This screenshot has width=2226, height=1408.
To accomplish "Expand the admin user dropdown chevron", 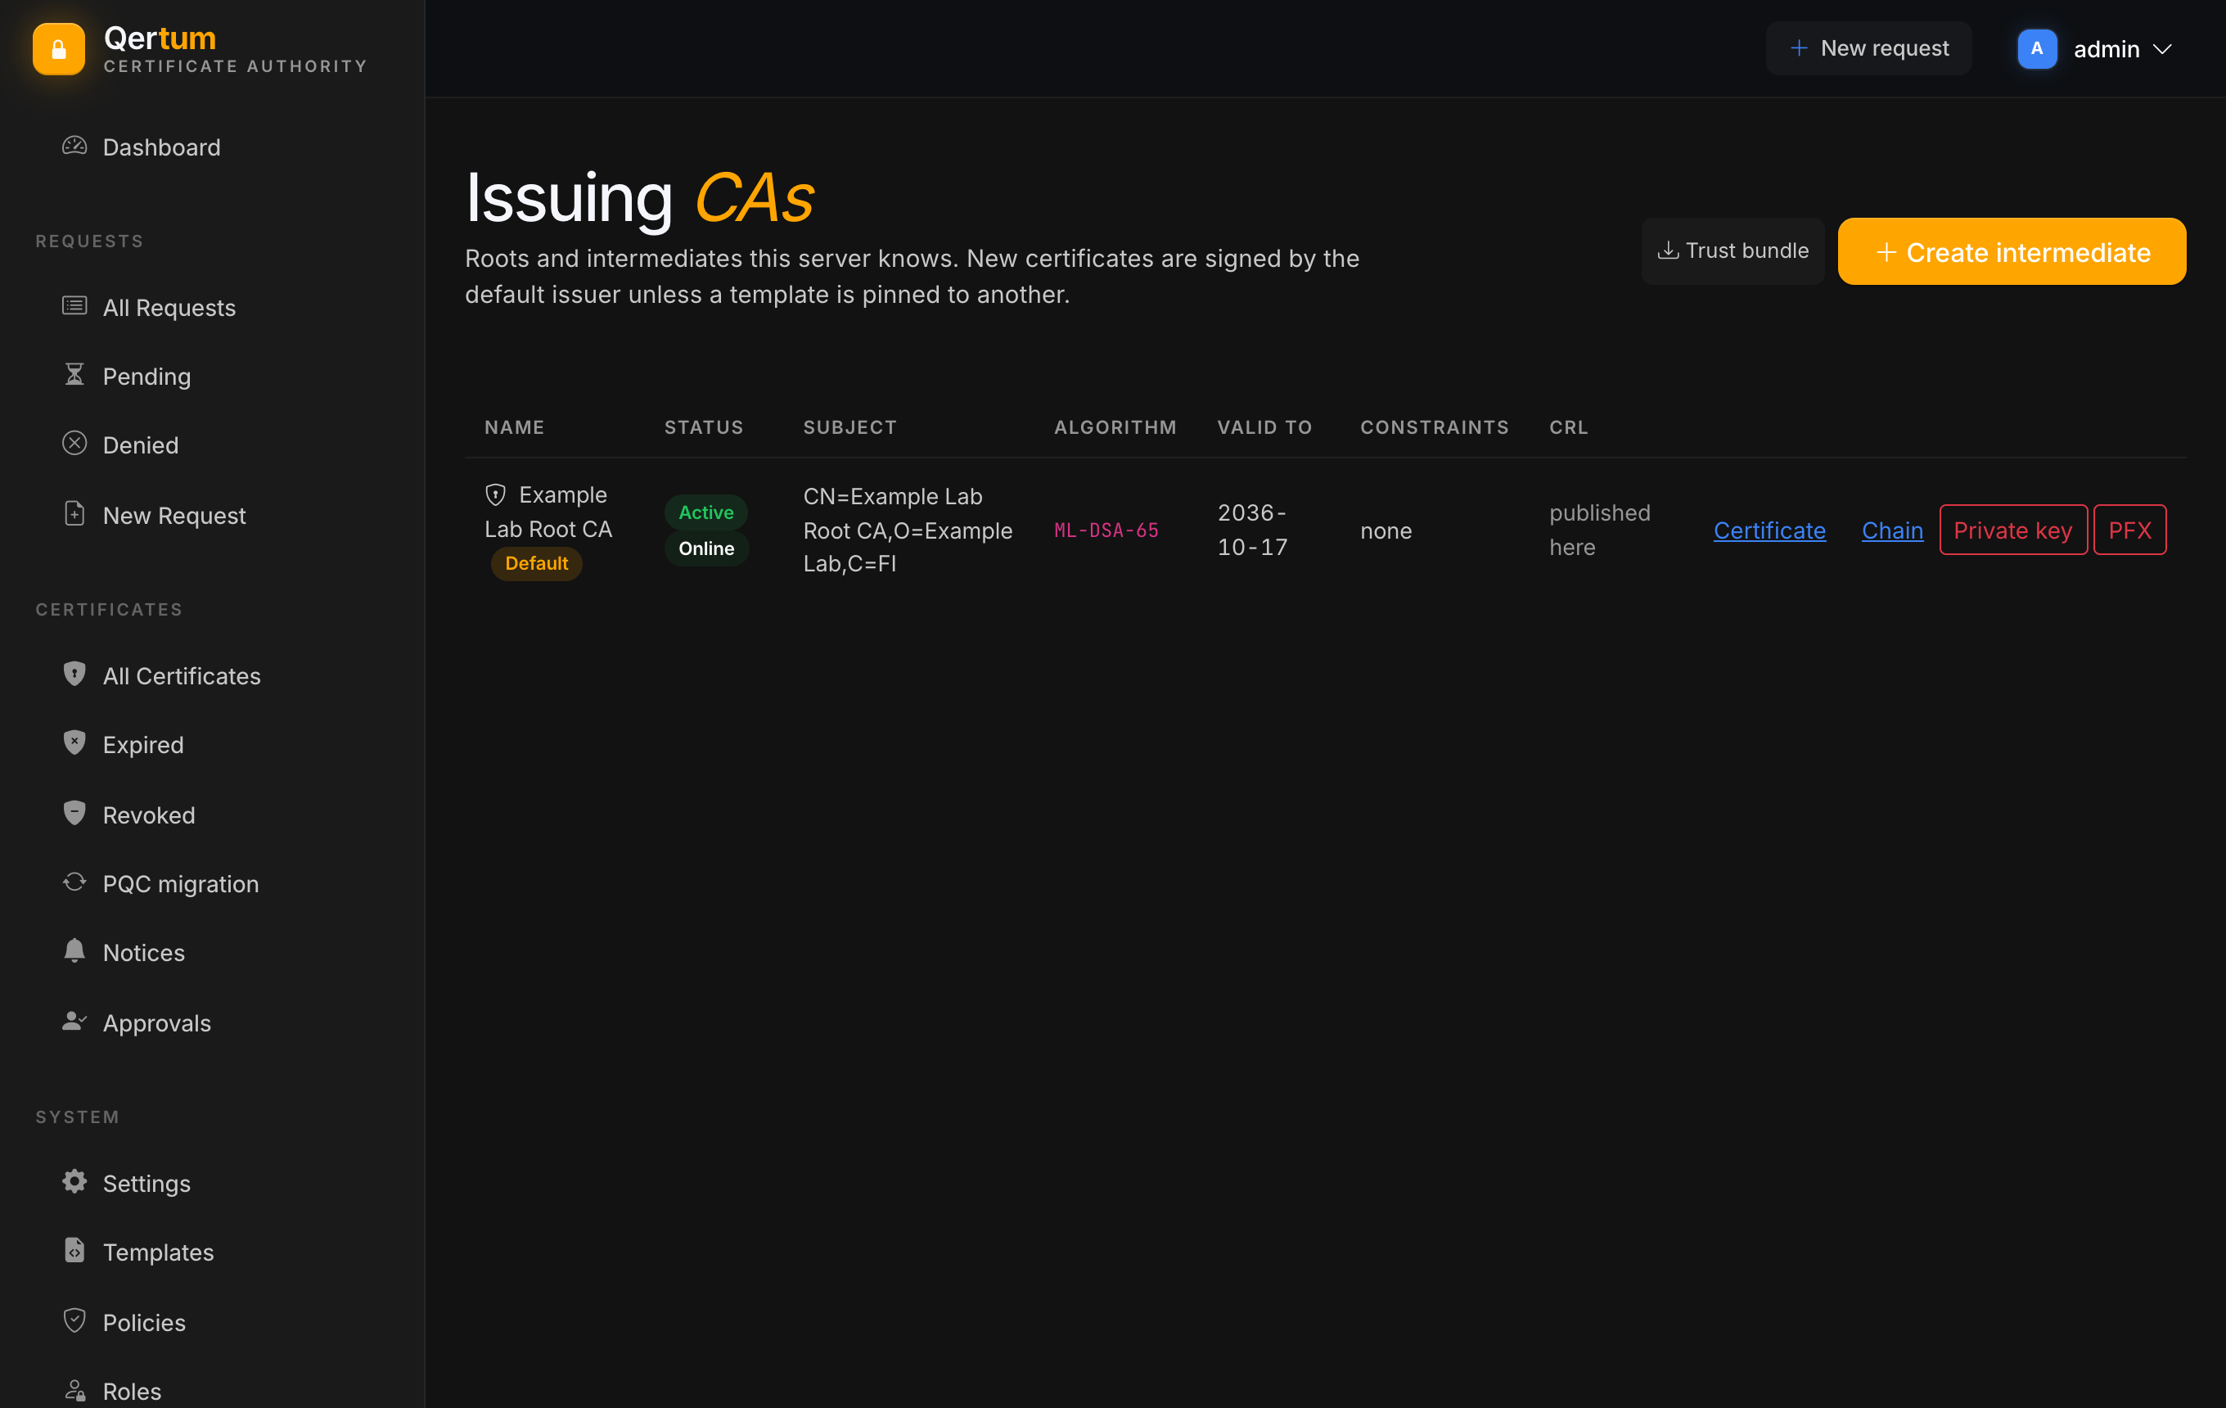I will click(x=2162, y=49).
